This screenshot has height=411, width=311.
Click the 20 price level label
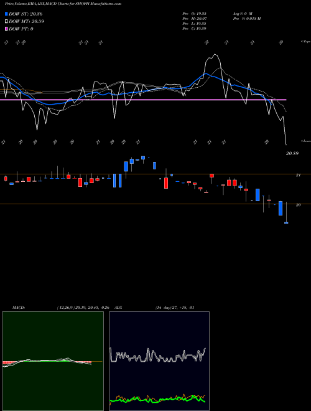[298, 205]
